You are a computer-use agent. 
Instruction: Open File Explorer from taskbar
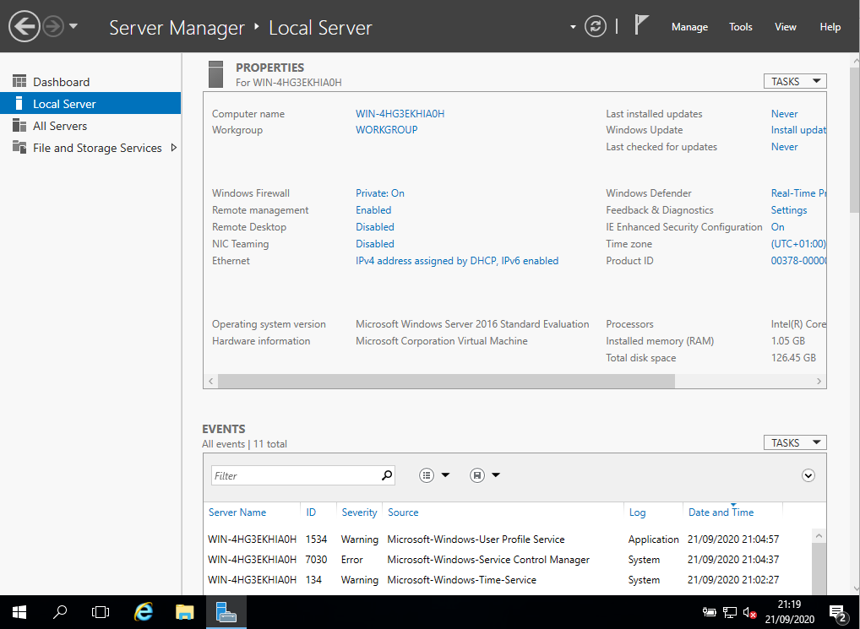coord(185,612)
